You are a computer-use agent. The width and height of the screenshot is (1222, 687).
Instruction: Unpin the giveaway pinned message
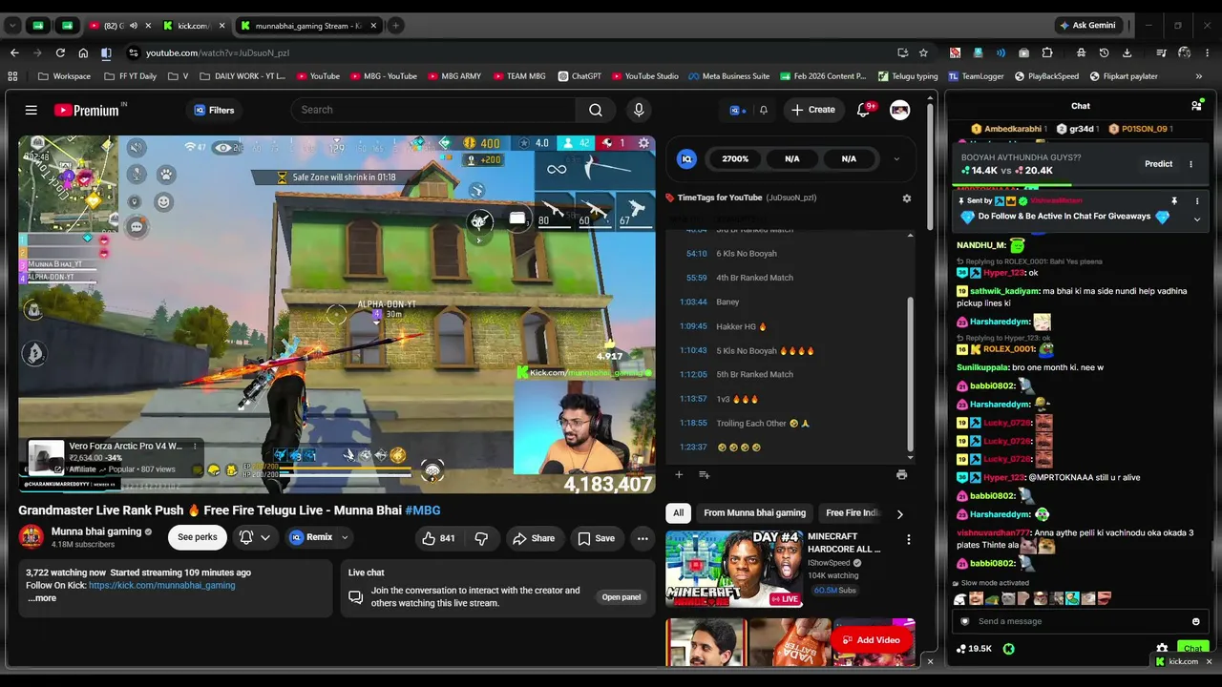pyautogui.click(x=1173, y=201)
